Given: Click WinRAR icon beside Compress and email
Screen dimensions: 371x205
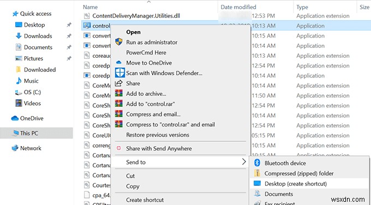Looking at the screenshot, I should [x=119, y=114].
